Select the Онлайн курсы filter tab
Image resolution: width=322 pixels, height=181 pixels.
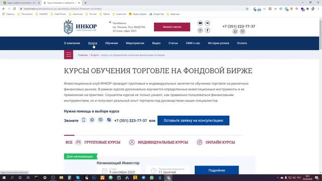pos(216,142)
